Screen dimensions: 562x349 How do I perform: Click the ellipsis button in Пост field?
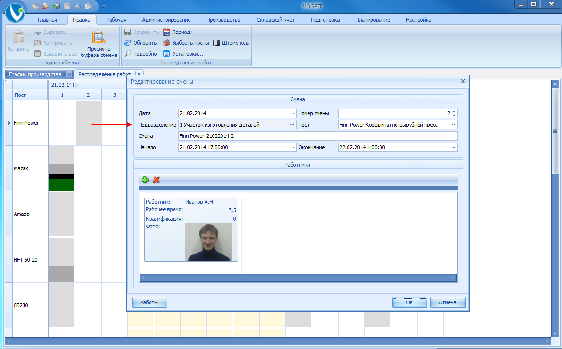(x=453, y=125)
